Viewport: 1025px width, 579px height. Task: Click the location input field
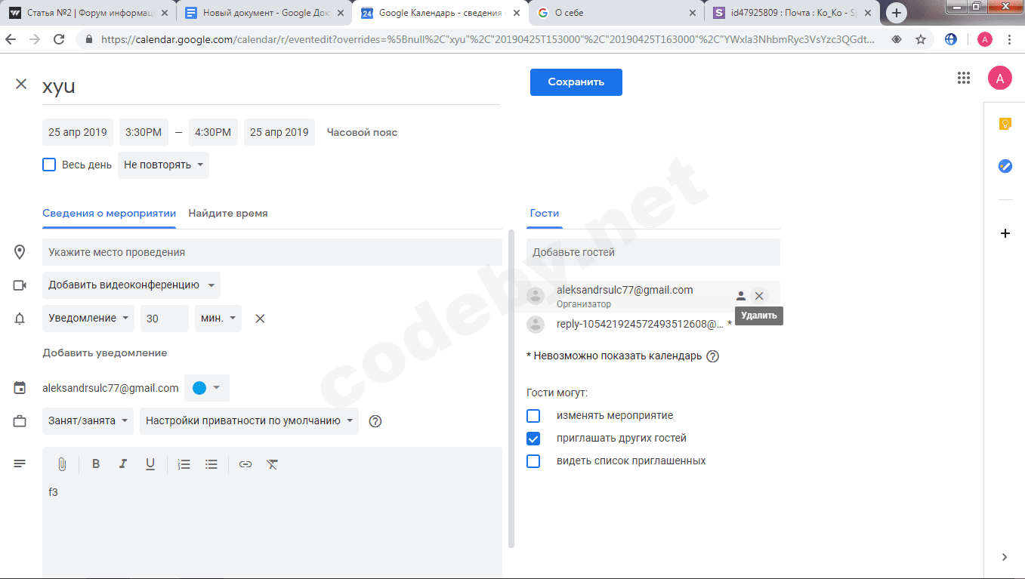[x=272, y=252]
